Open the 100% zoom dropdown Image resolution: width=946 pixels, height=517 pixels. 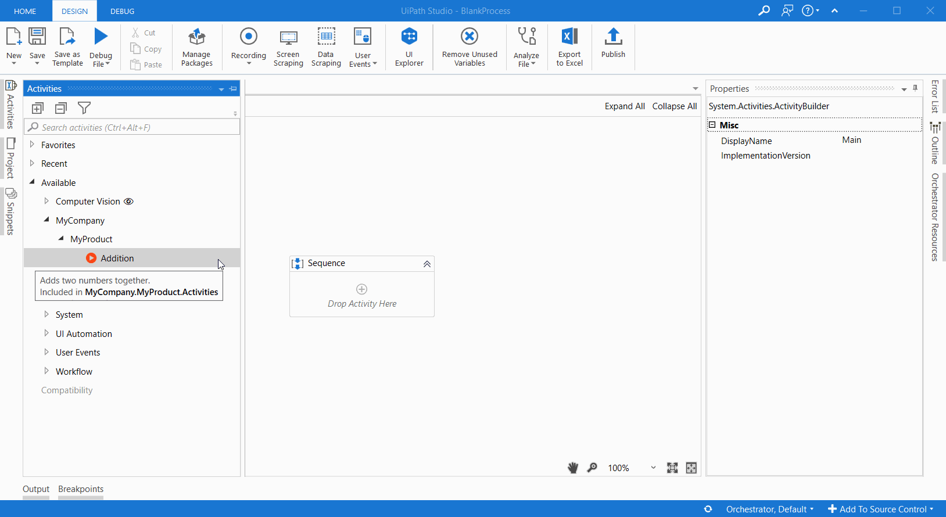pyautogui.click(x=653, y=468)
